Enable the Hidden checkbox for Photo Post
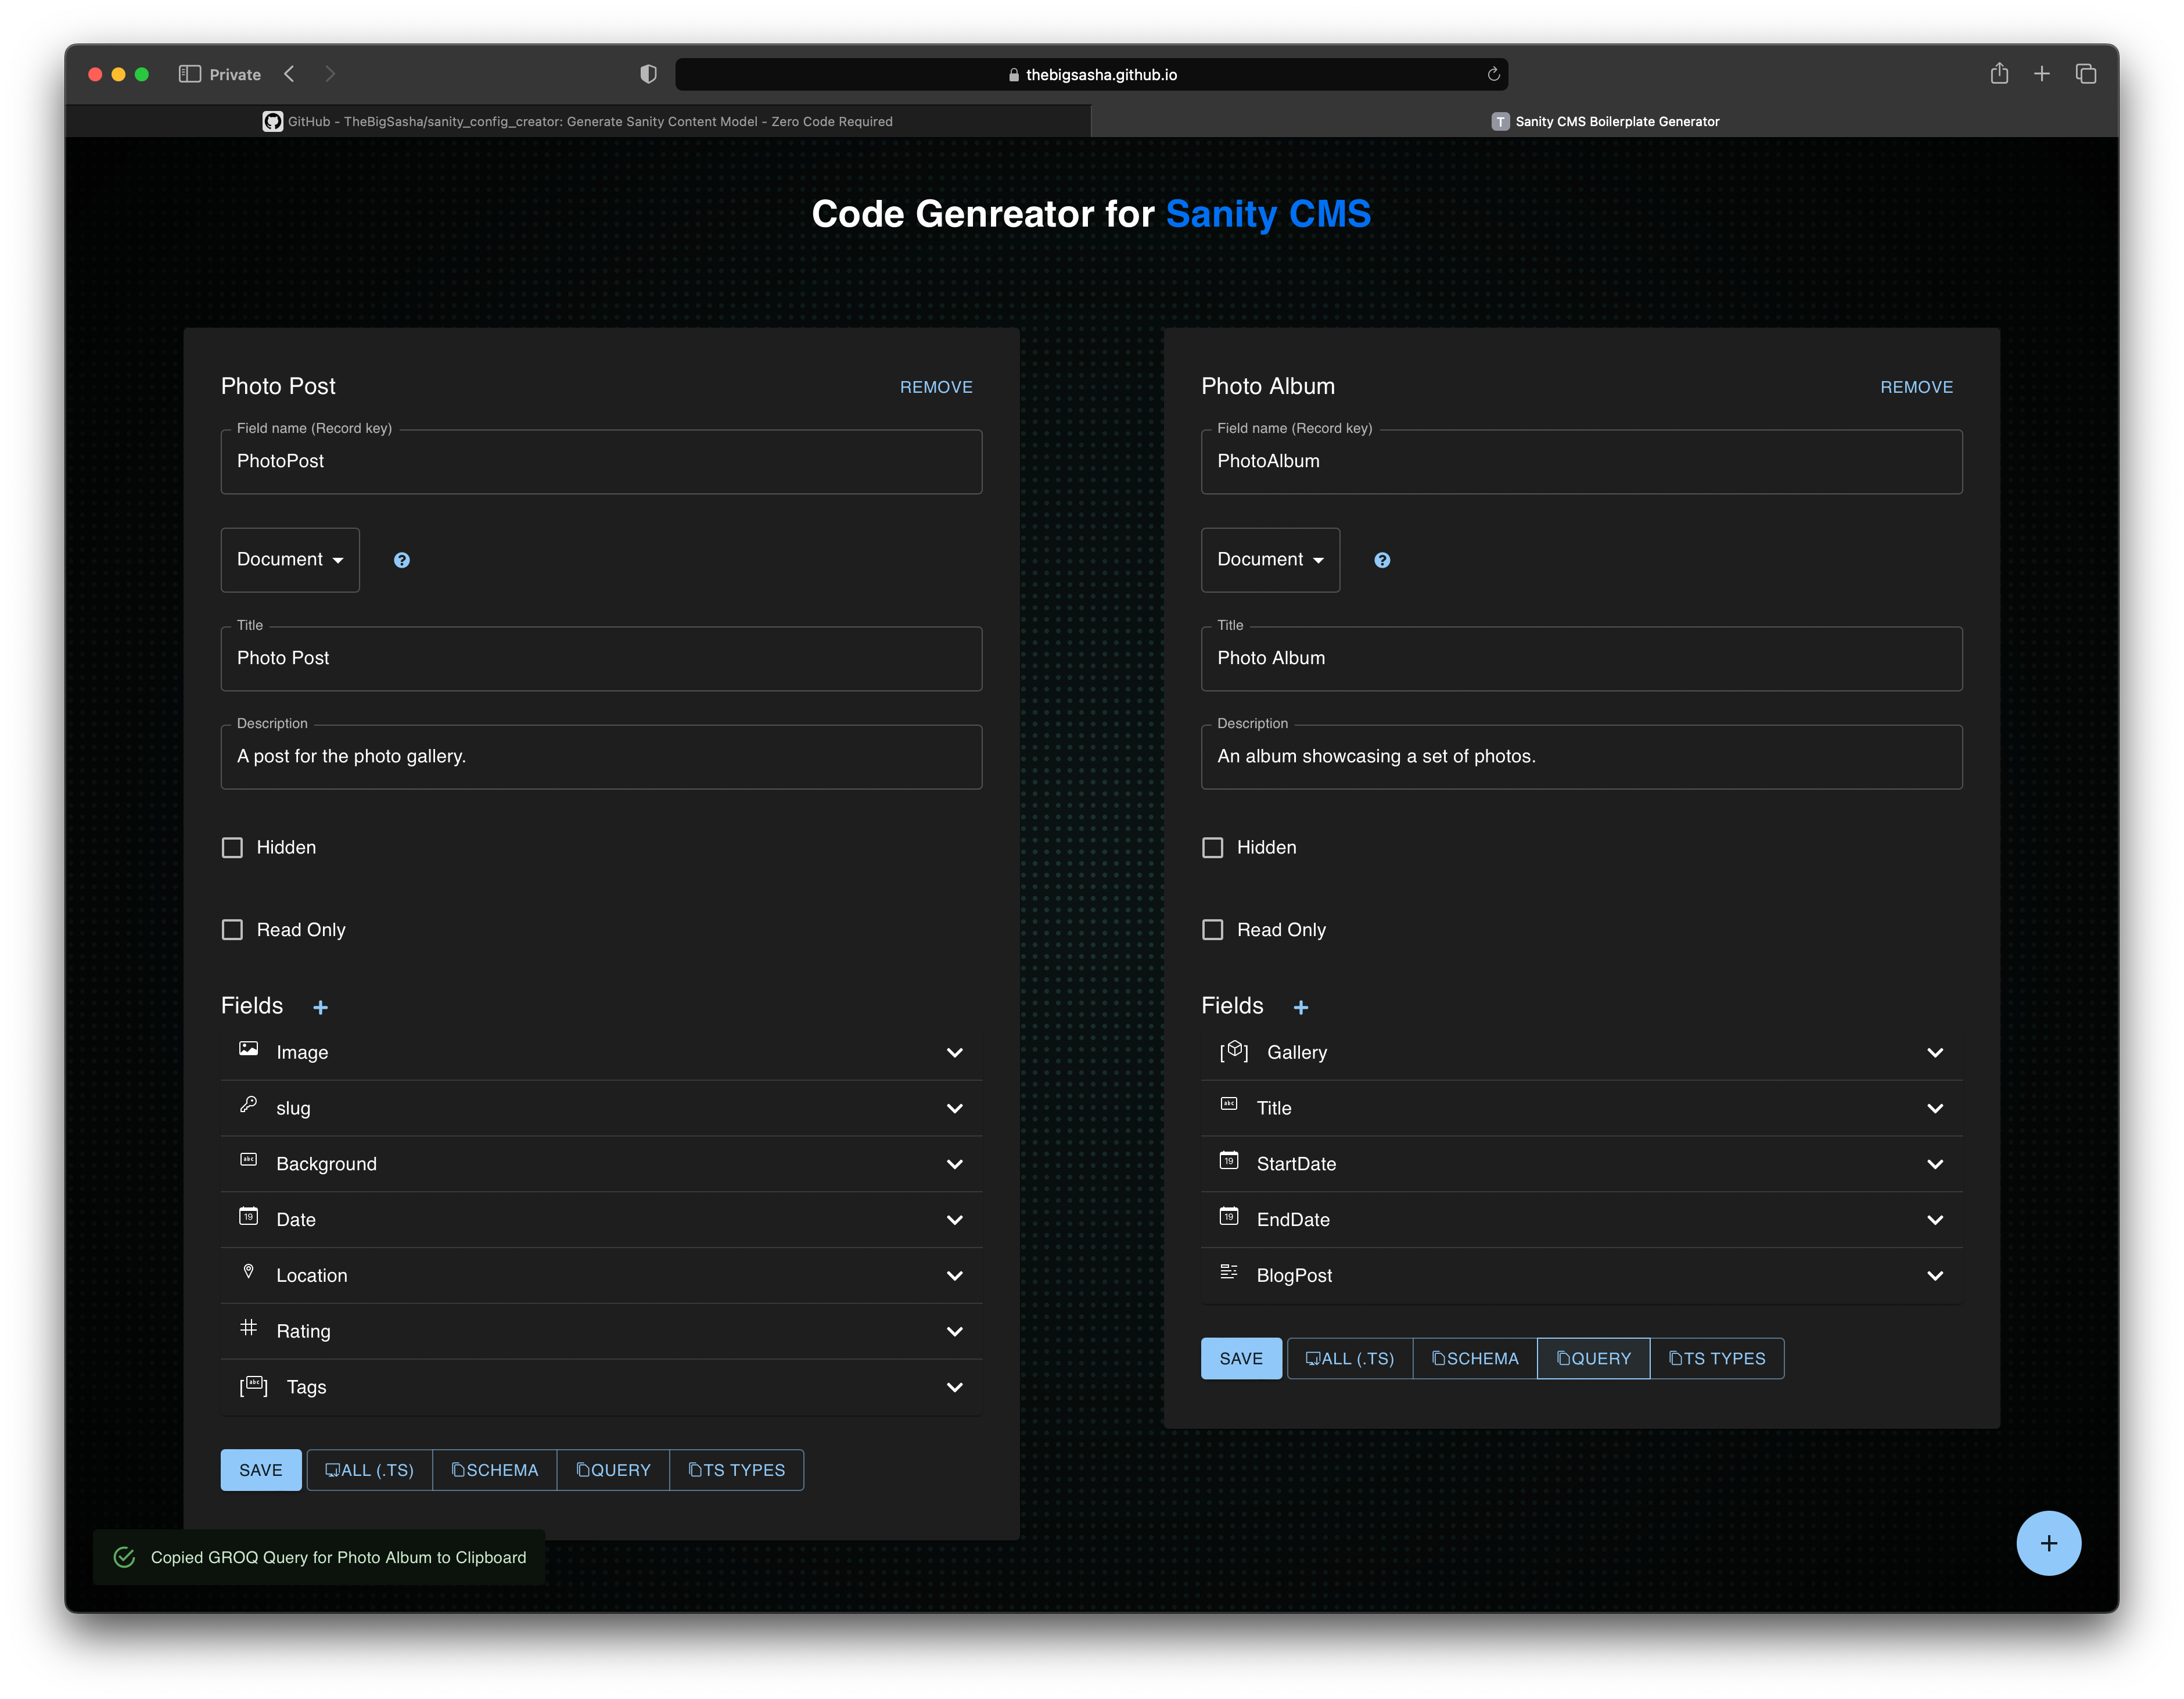Screen dimensions: 2184x1699 (232, 847)
